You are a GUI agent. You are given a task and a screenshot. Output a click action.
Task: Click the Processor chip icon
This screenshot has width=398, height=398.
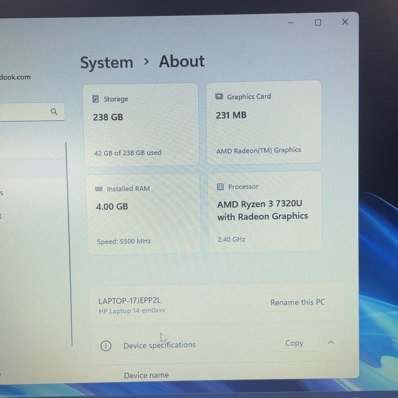coord(220,187)
